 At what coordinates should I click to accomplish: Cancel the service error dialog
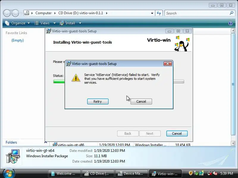(141, 101)
